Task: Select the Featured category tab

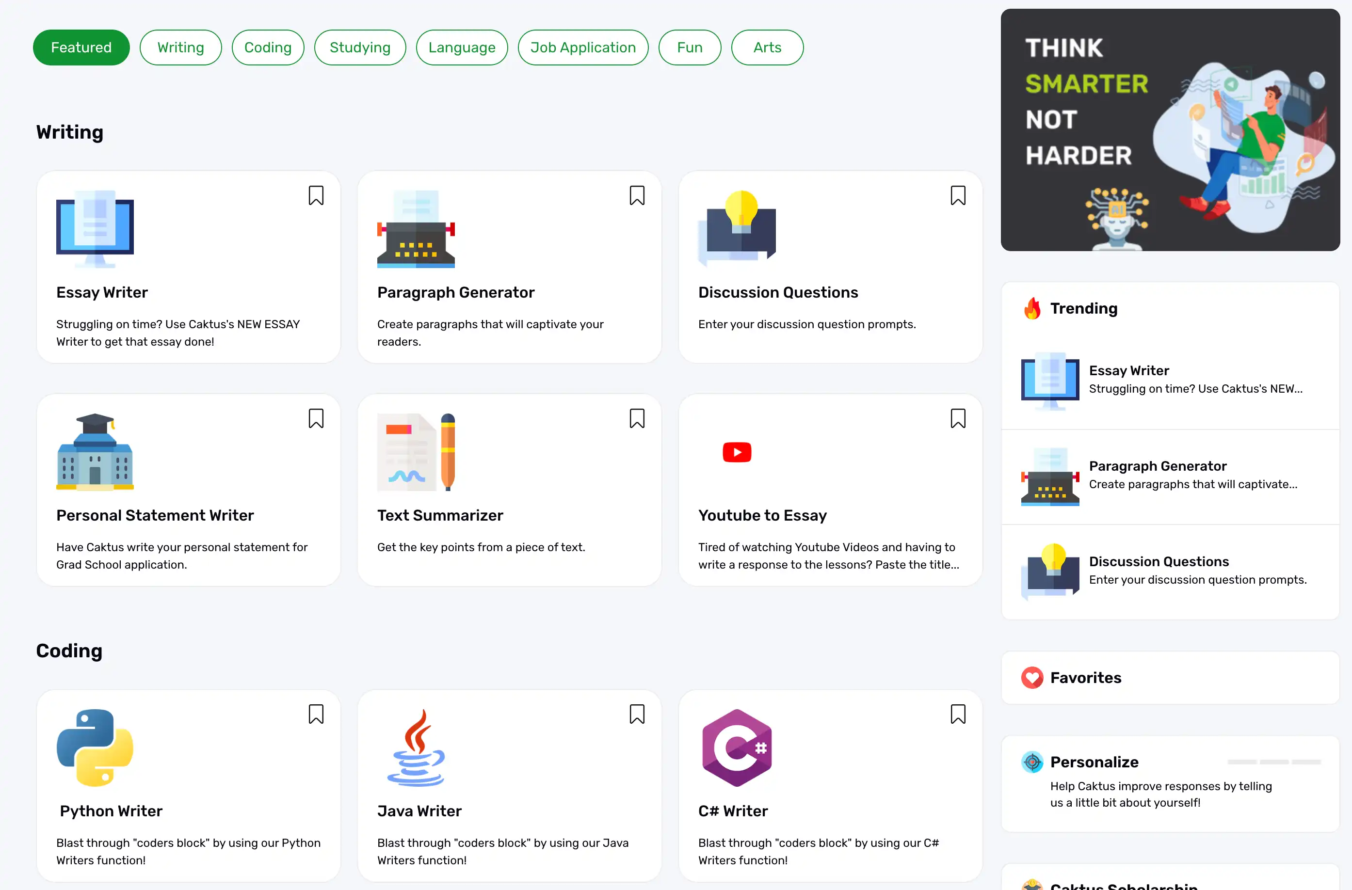Action: coord(81,47)
